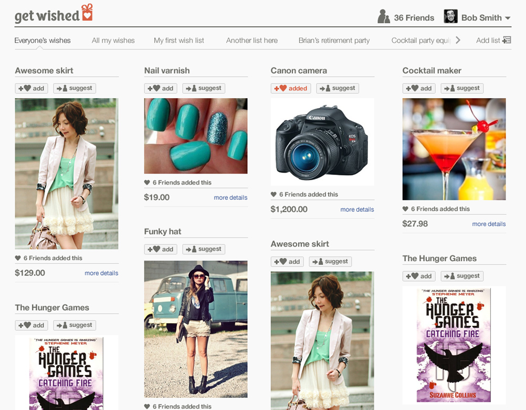This screenshot has width=526, height=410.
Task: Open Brian's retirement party tab
Action: (334, 40)
